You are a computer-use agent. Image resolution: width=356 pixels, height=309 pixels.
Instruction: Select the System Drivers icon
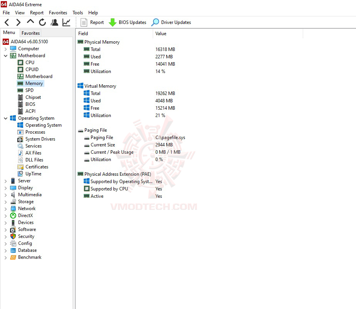click(x=20, y=139)
